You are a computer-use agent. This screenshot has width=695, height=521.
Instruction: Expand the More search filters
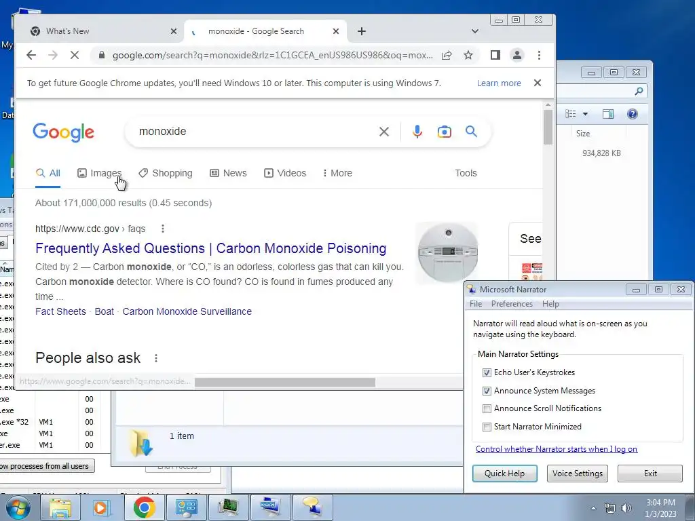(x=337, y=173)
